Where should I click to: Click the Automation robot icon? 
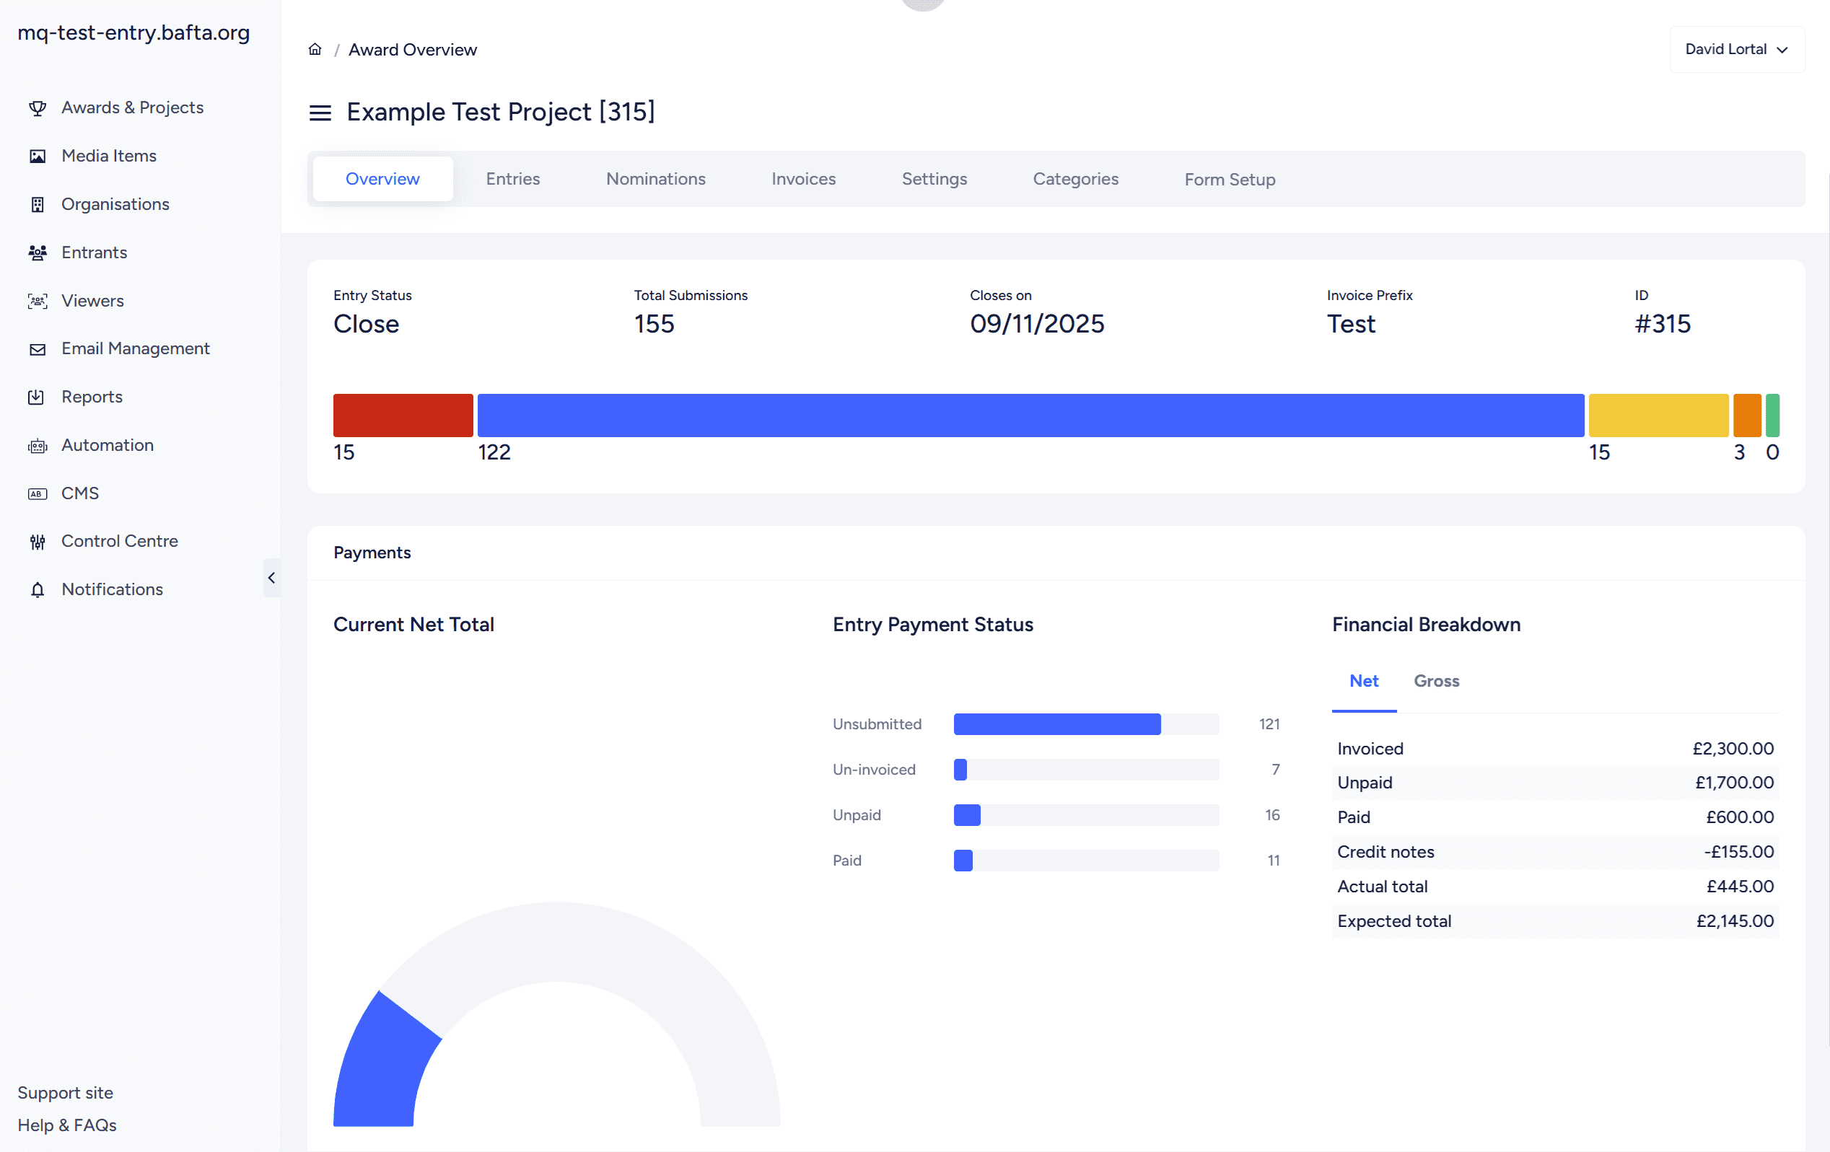tap(38, 445)
